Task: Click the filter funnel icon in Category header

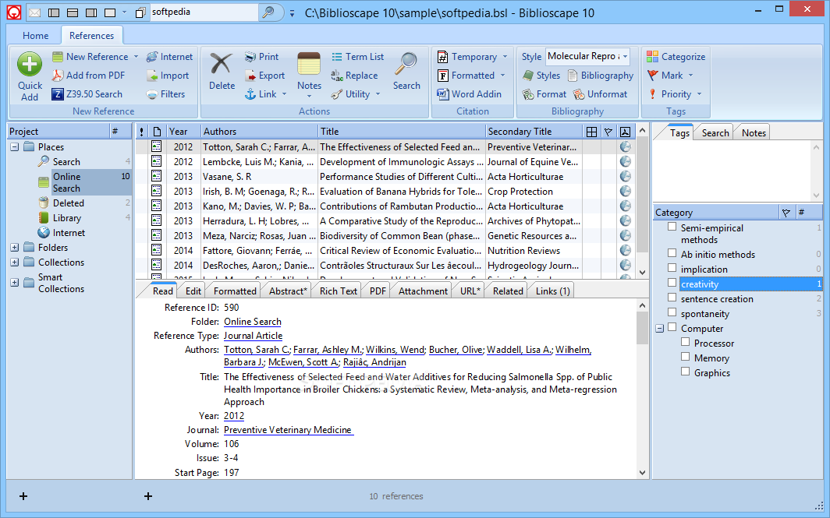Action: coord(786,213)
